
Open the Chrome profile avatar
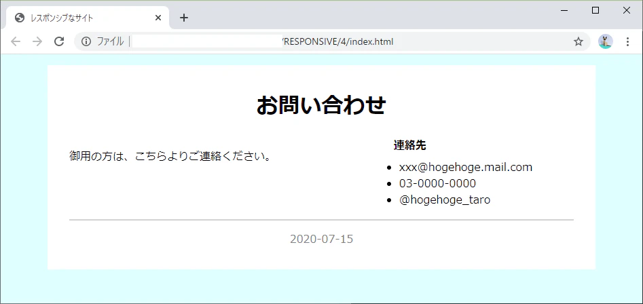(x=605, y=41)
